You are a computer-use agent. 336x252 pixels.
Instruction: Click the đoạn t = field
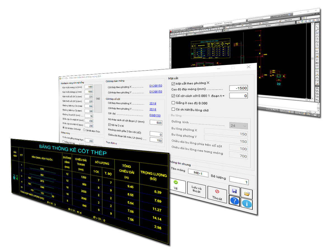point(239,96)
